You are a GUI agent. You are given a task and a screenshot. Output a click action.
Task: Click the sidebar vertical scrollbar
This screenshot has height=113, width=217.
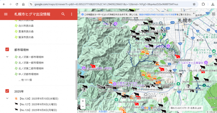click(76, 80)
